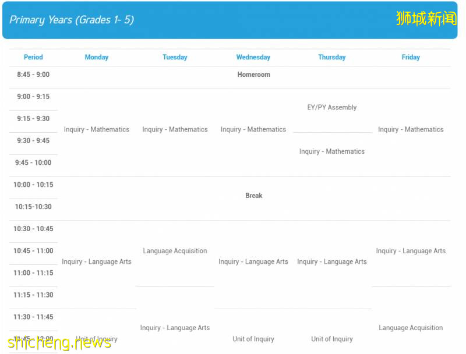Click Tuesday's Language Acquisition cell
This screenshot has height=354, width=466.
pyautogui.click(x=175, y=251)
